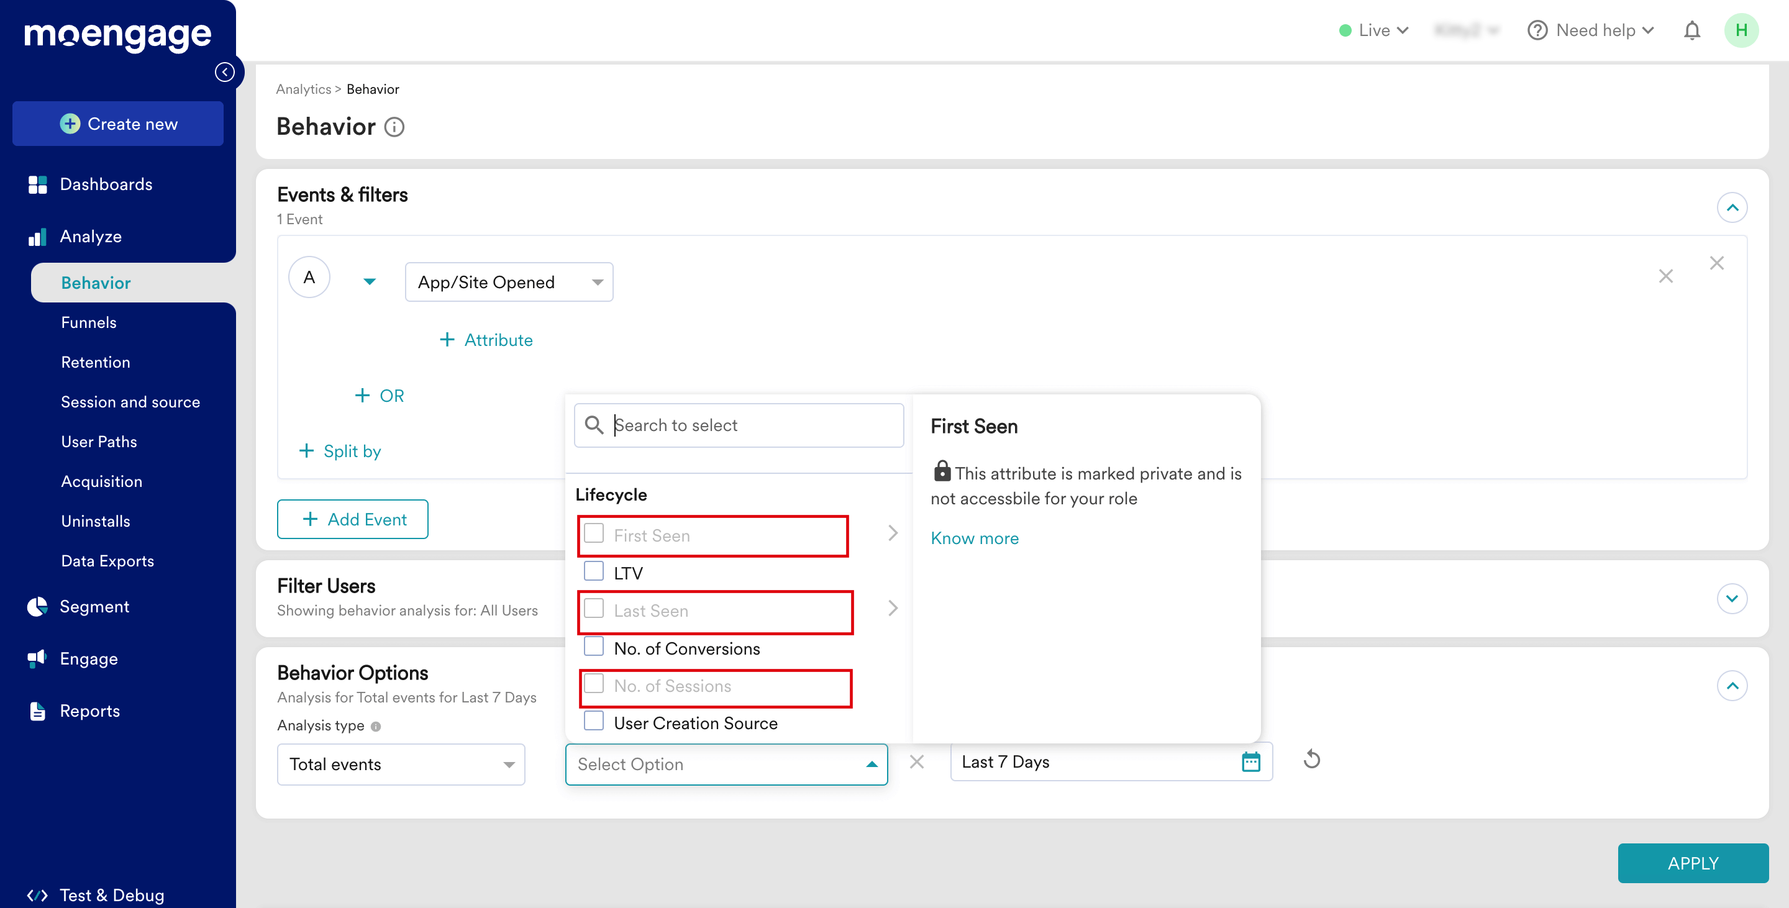
Task: Click the APPLY button
Action: pos(1693,863)
